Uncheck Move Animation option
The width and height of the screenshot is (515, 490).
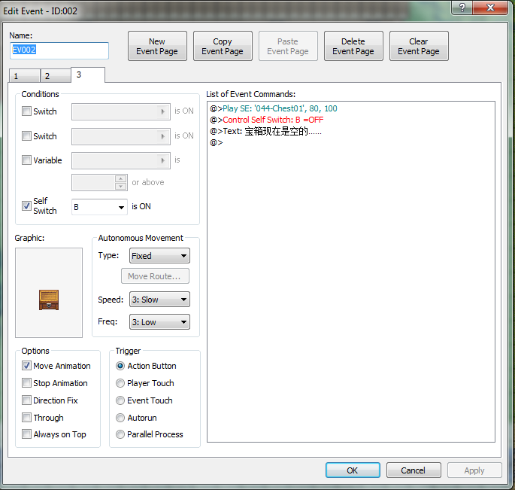point(26,365)
